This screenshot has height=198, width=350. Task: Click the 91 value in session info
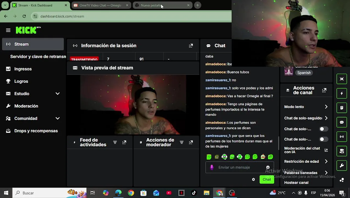click(141, 59)
